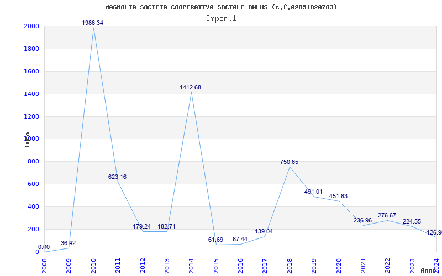
Task: Click the 400 y-axis tick label
Action: coord(33,206)
